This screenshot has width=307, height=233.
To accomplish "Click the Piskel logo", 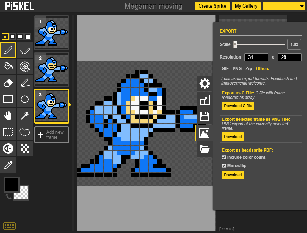I will [20, 6].
